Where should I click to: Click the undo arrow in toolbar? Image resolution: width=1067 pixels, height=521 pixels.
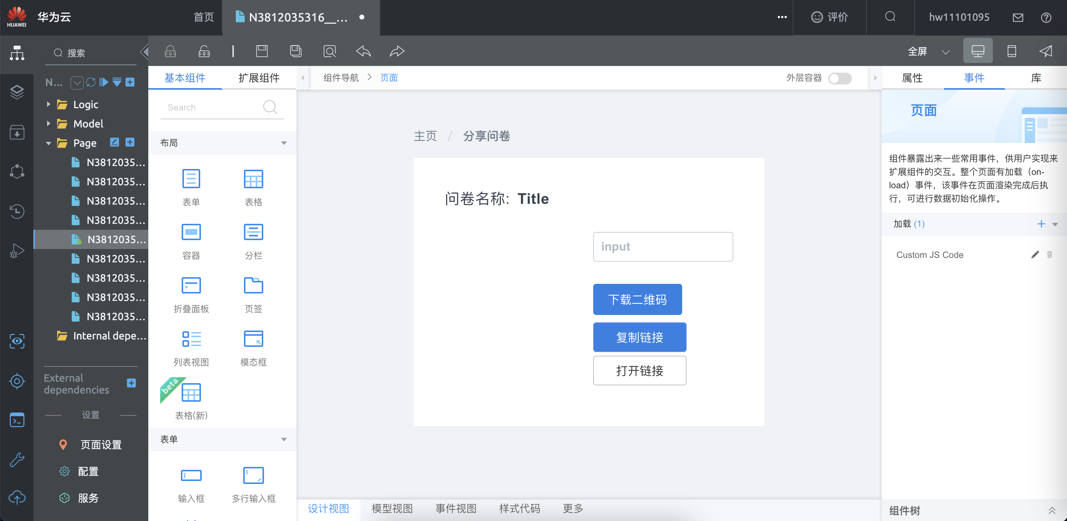(x=363, y=52)
